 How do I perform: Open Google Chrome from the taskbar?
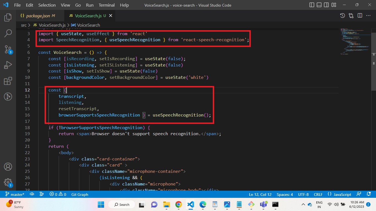click(x=178, y=204)
